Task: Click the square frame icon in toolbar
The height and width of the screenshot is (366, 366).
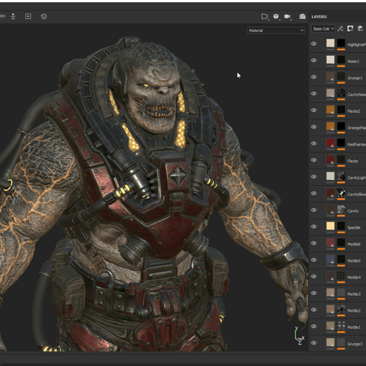Action: pyautogui.click(x=28, y=17)
